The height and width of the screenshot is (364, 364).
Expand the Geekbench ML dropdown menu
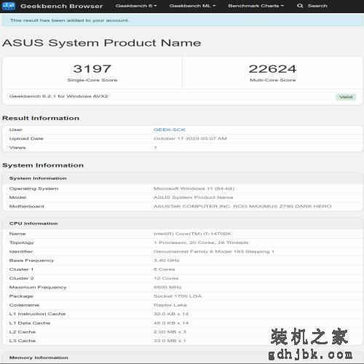coord(192,6)
